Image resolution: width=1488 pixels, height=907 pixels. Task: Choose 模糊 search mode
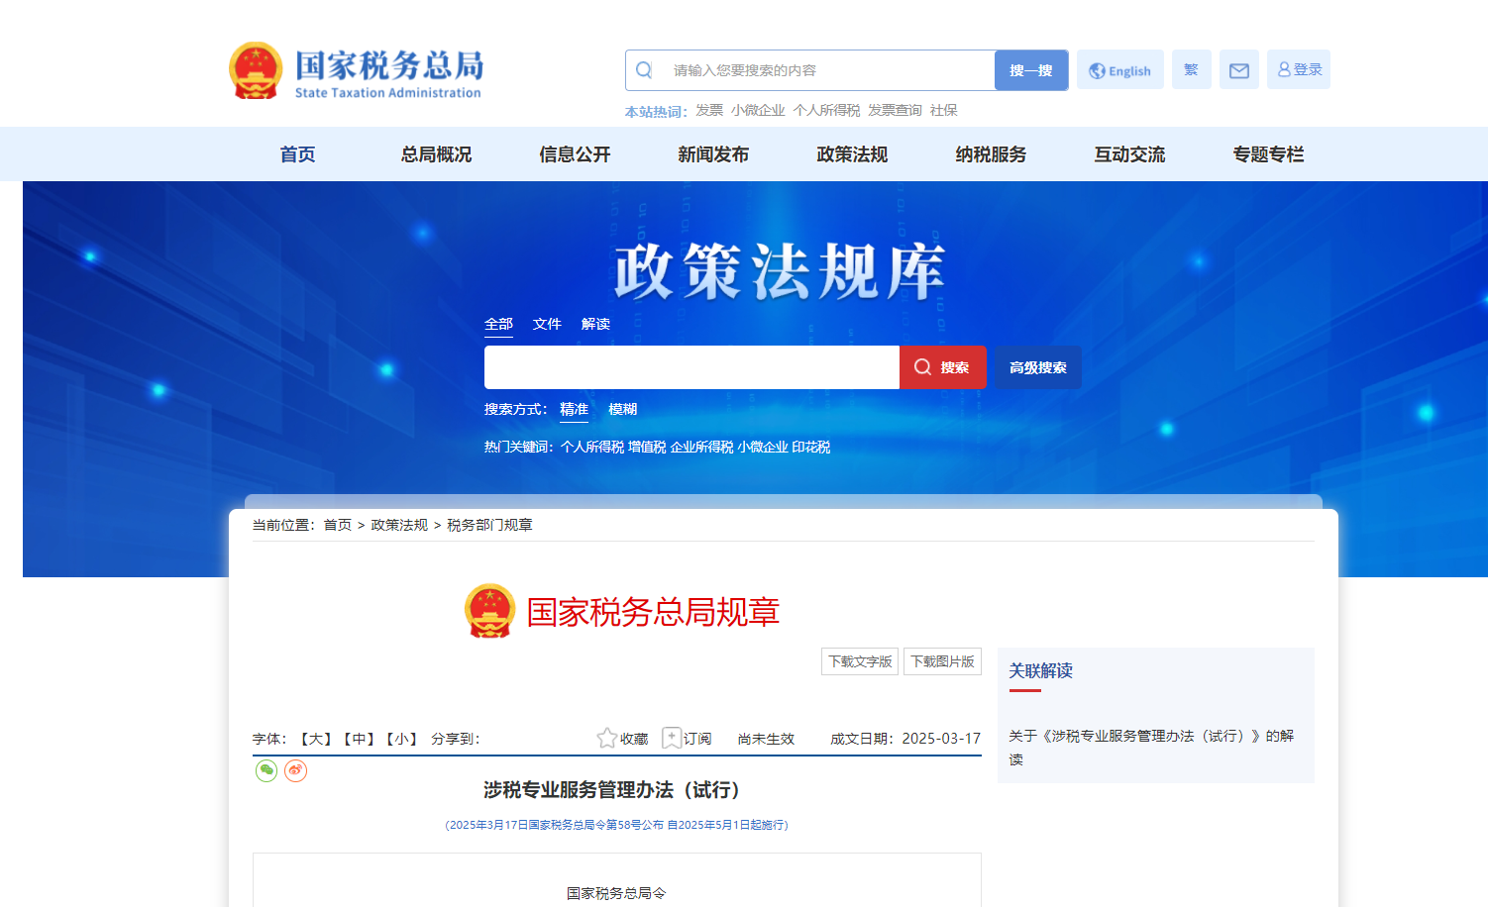(622, 409)
